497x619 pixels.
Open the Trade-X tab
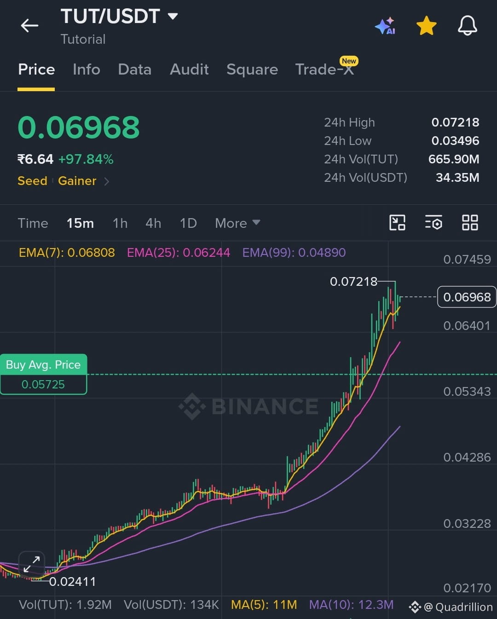pos(325,69)
